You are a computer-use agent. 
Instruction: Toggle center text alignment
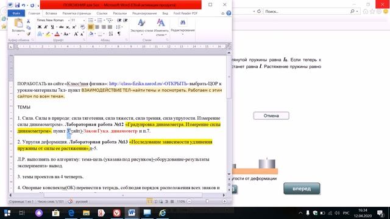point(97,27)
